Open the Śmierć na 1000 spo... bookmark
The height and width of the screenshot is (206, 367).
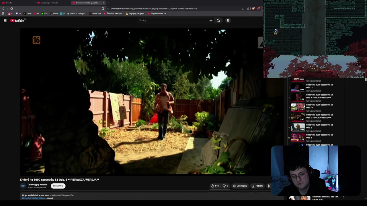pyautogui.click(x=114, y=13)
